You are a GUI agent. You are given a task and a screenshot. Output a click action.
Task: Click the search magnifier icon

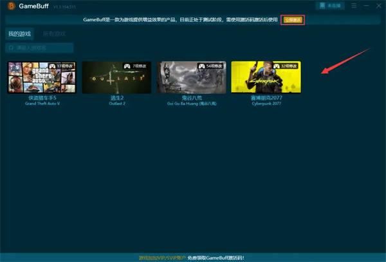(11, 48)
